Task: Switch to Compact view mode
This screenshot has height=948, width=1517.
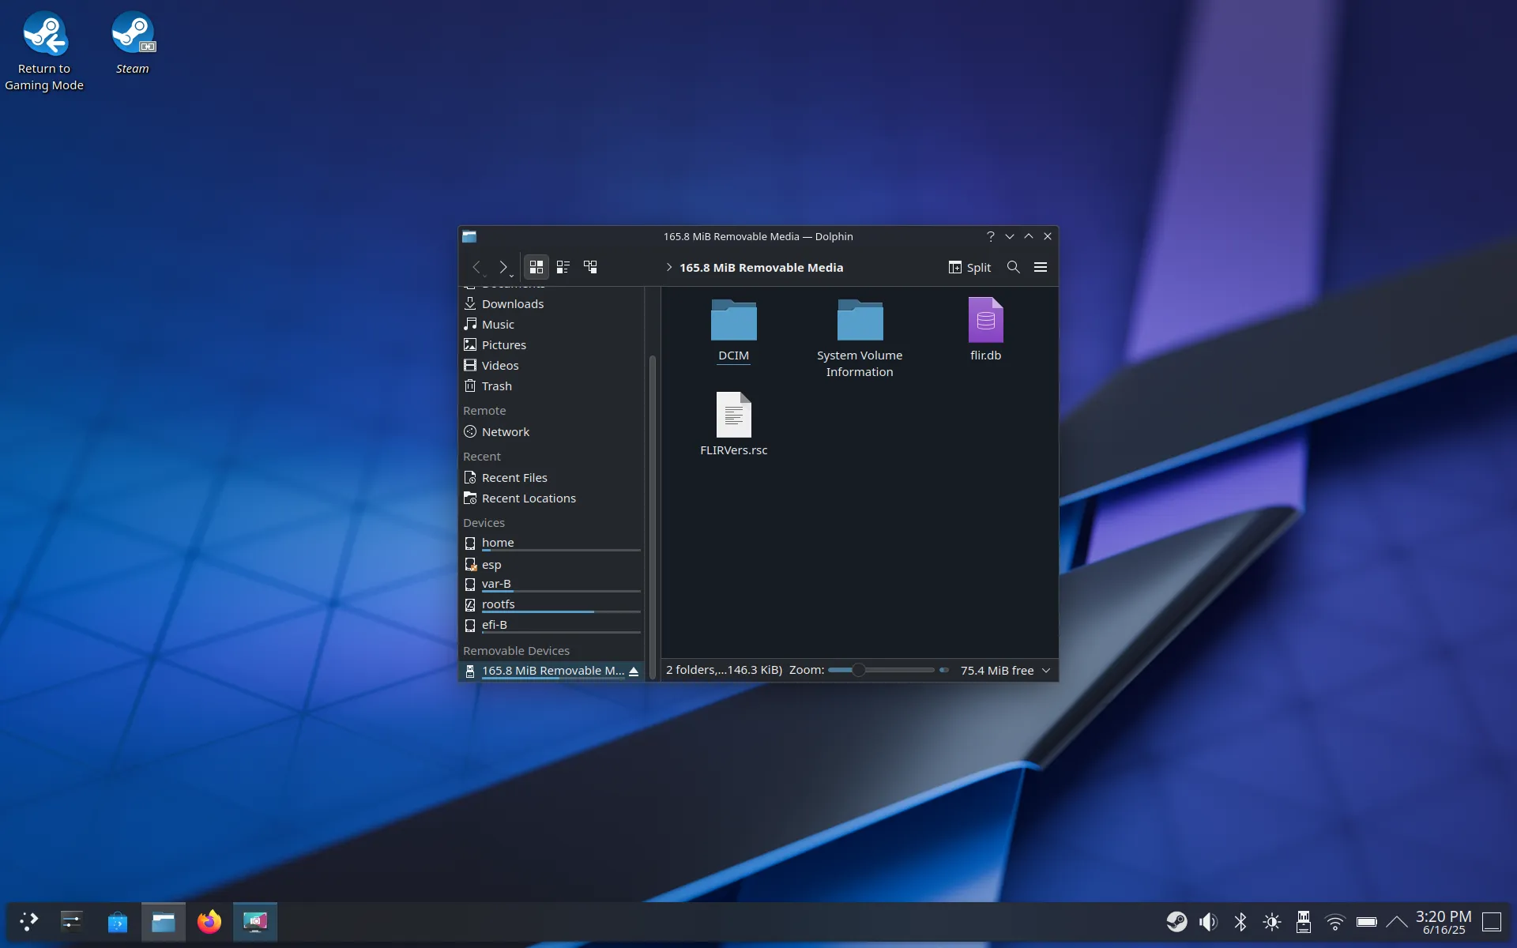Action: 563,267
